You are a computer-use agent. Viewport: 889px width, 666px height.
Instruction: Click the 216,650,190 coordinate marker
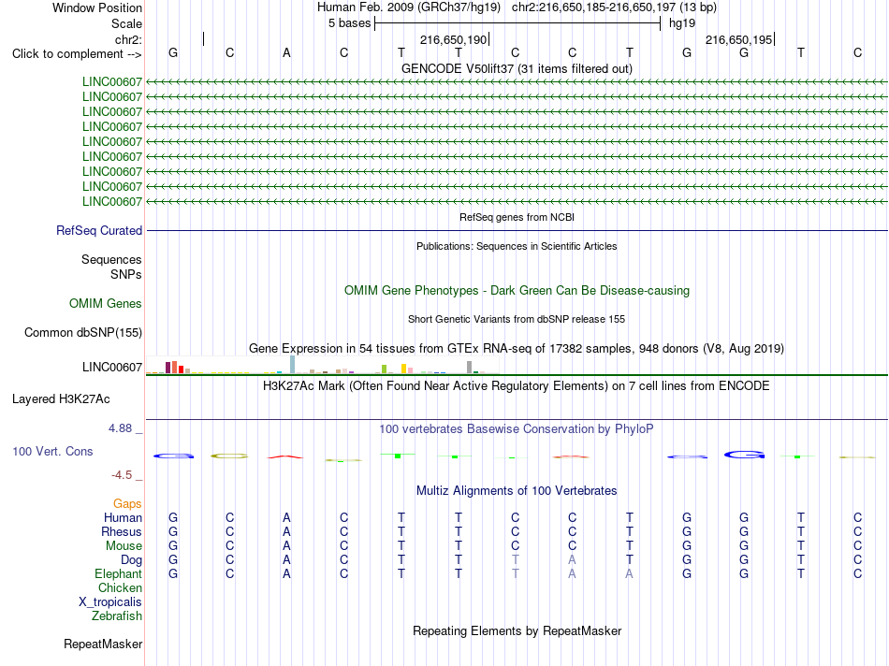tap(454, 39)
